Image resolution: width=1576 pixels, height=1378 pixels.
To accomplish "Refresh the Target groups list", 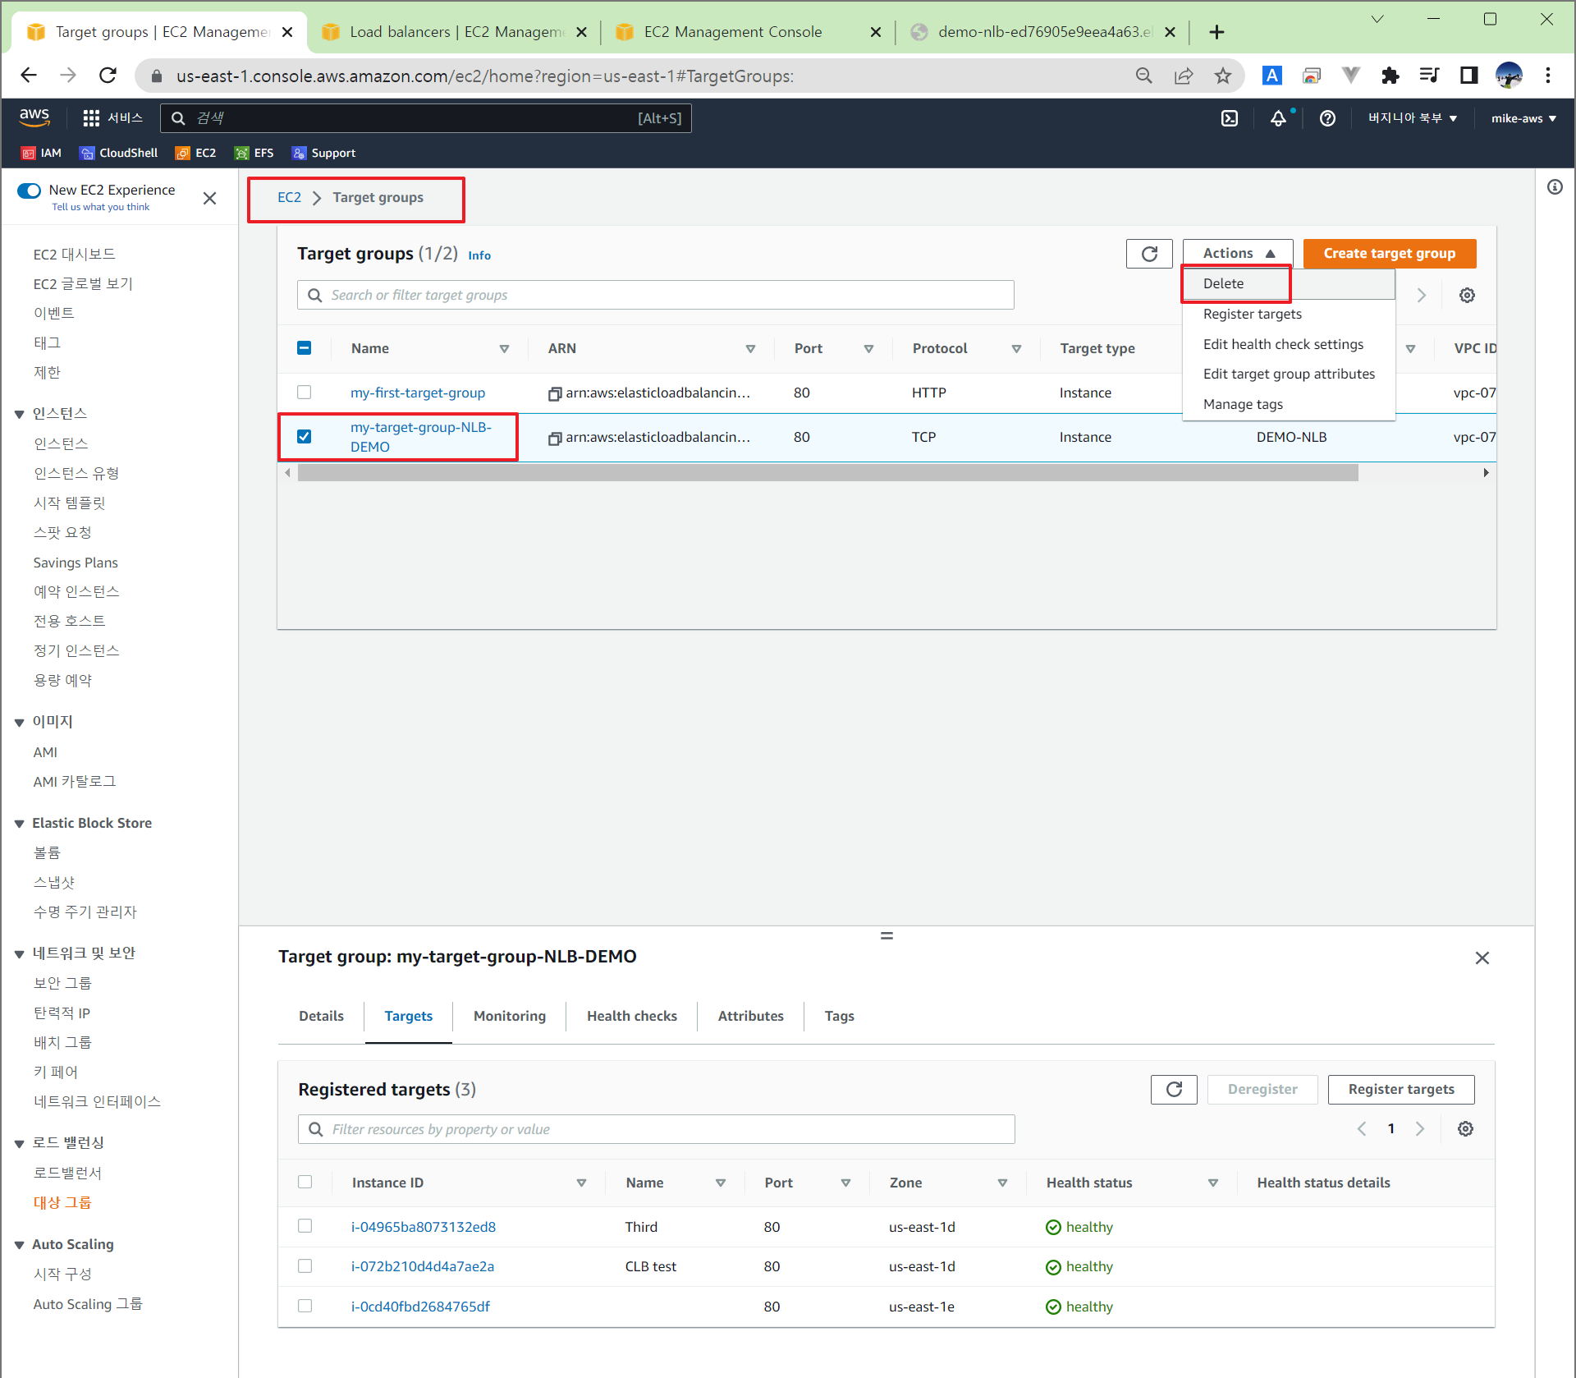I will (1148, 254).
